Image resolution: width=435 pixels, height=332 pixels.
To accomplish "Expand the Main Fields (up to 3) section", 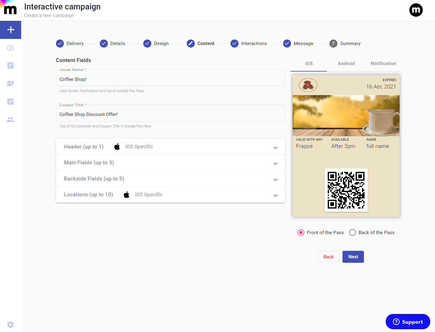I will [x=275, y=163].
